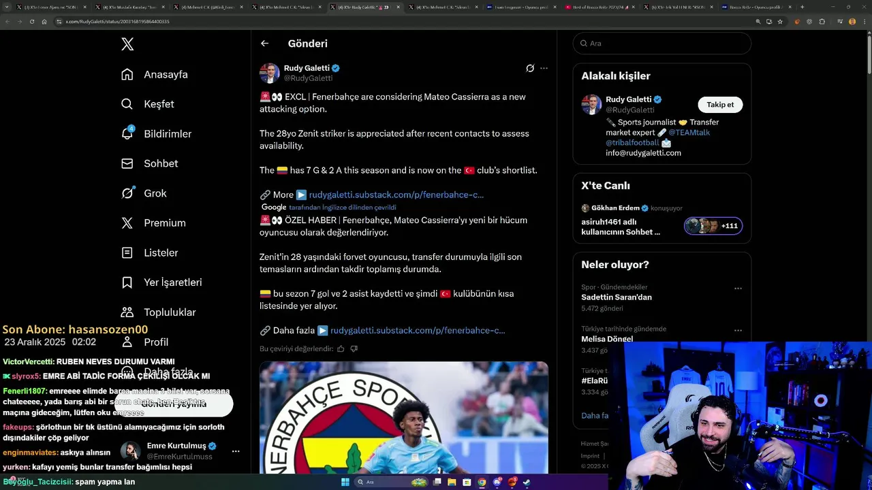872x490 pixels.
Task: Bookmark this page with the star icon
Action: [x=780, y=22]
